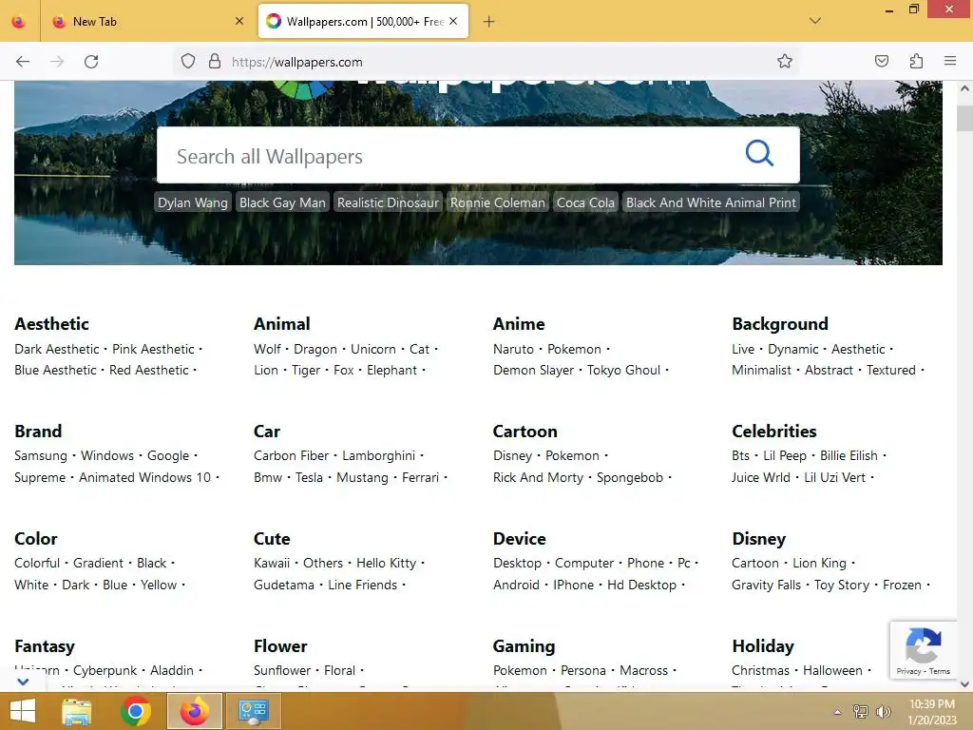Open the Device category heading
Screen dimensions: 973x730
(x=520, y=539)
